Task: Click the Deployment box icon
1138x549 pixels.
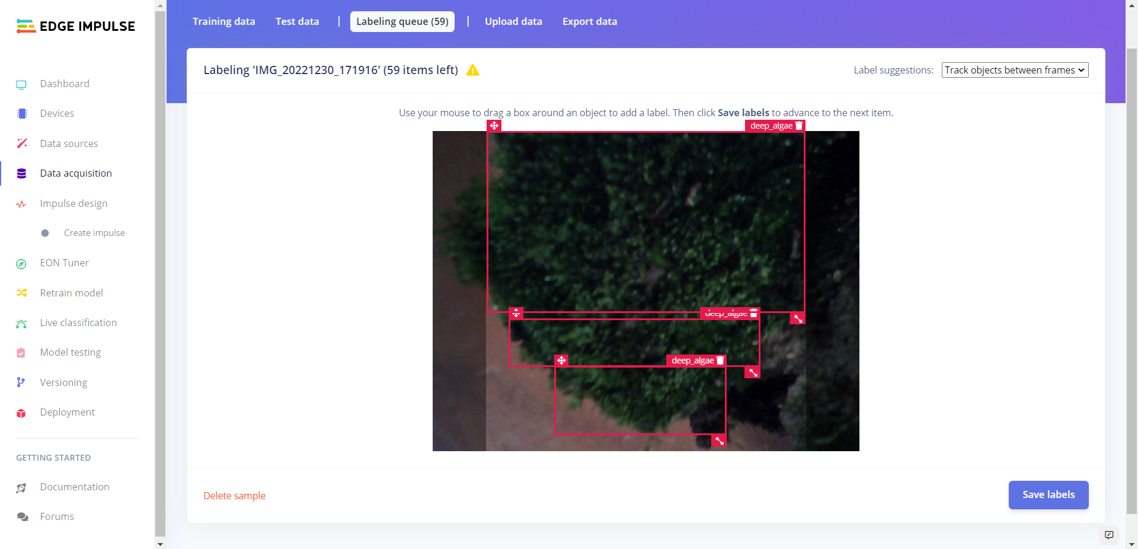Action: point(21,413)
